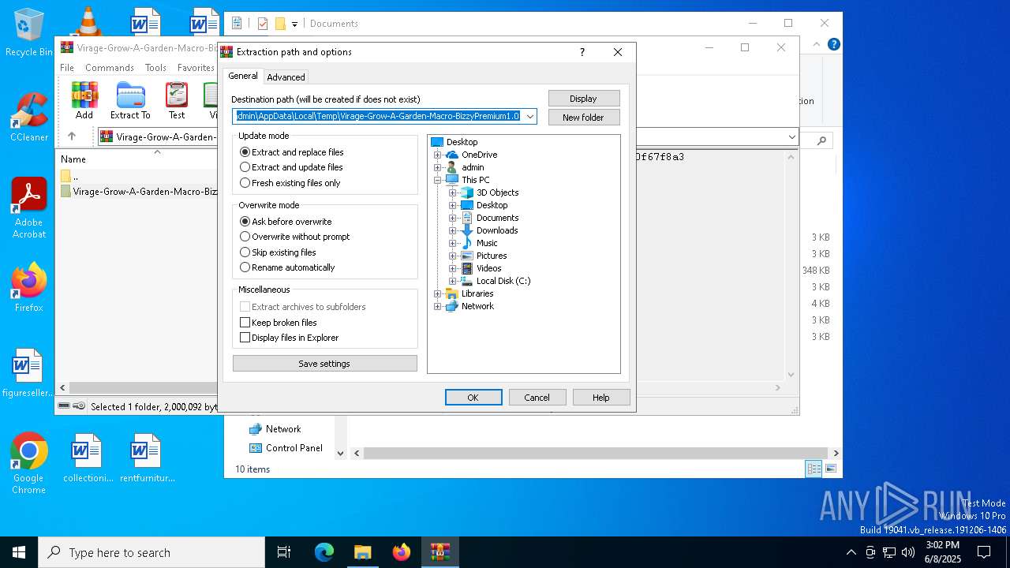1010x568 pixels.
Task: Click the Windows Start button
Action: 19,552
